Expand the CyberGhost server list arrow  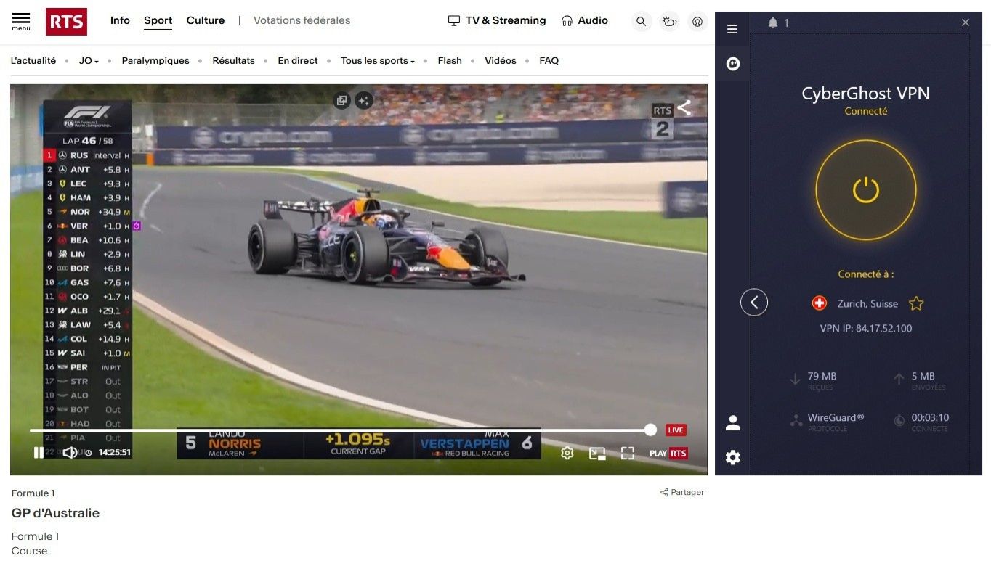click(754, 303)
